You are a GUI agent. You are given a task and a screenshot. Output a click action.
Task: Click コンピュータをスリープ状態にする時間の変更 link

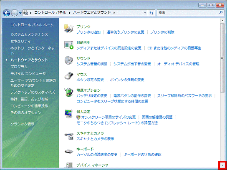coord(112,101)
